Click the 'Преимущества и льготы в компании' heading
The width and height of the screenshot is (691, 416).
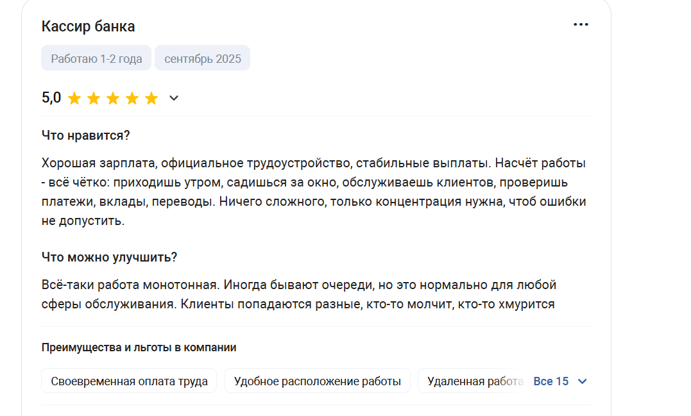139,347
